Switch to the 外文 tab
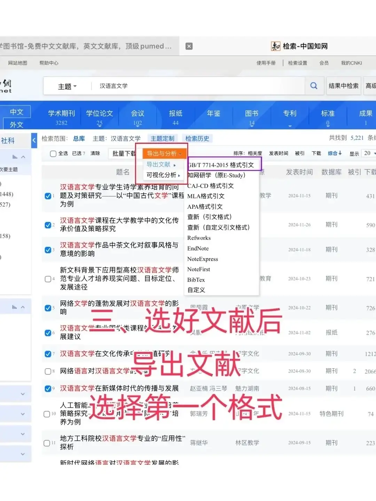This screenshot has width=376, height=501. coord(16,124)
